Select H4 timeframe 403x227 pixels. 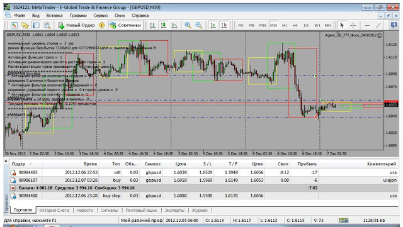coord(295,25)
